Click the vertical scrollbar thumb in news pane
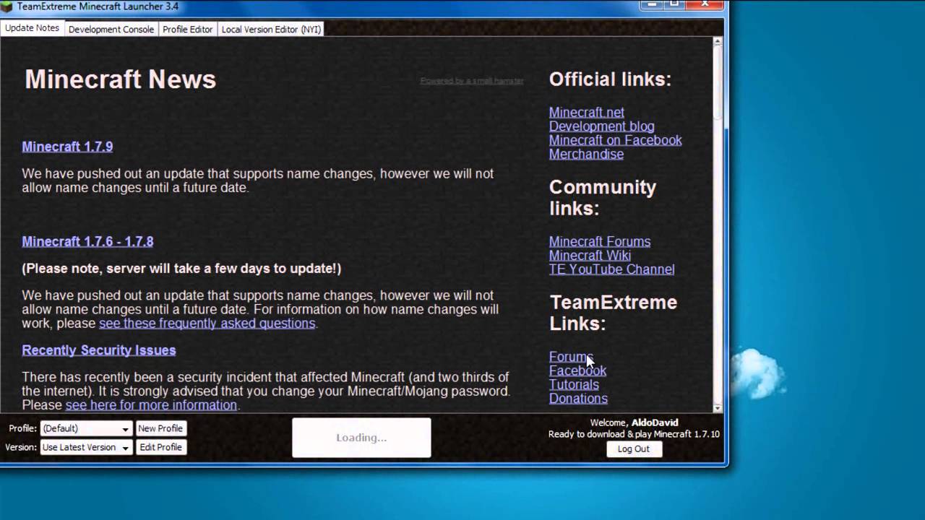 click(x=718, y=83)
